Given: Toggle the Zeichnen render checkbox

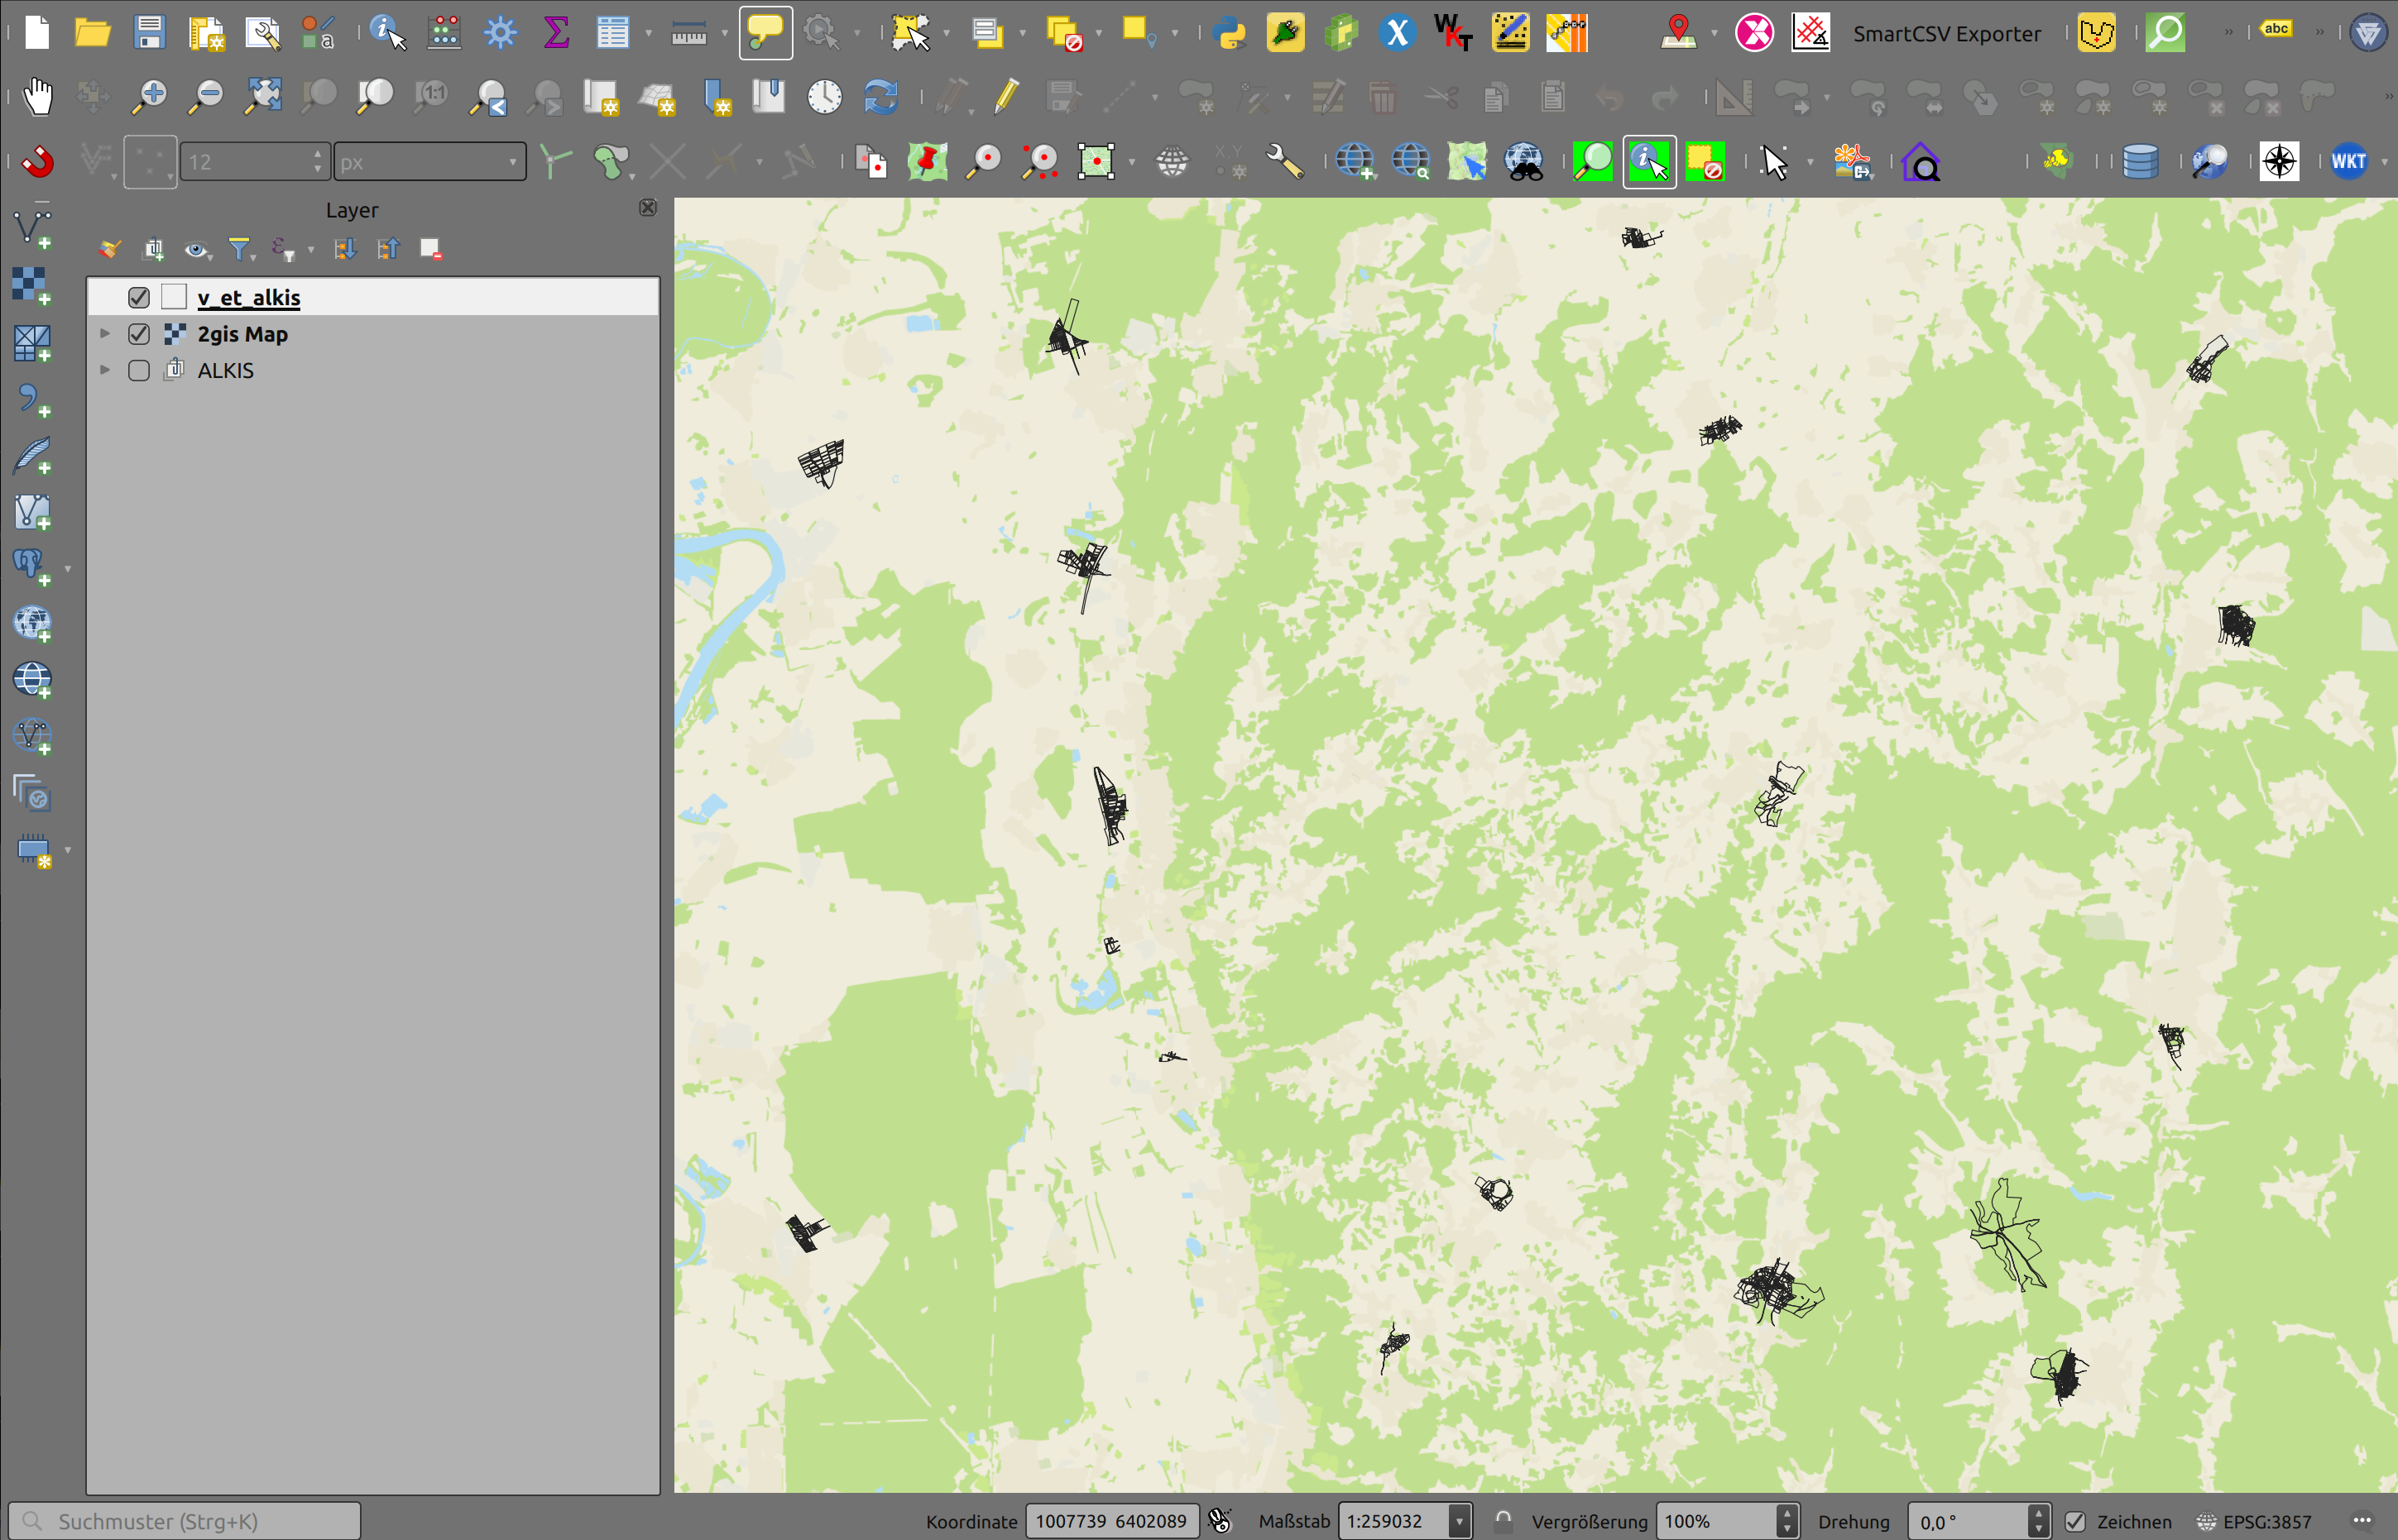Looking at the screenshot, I should pyautogui.click(x=2076, y=1521).
